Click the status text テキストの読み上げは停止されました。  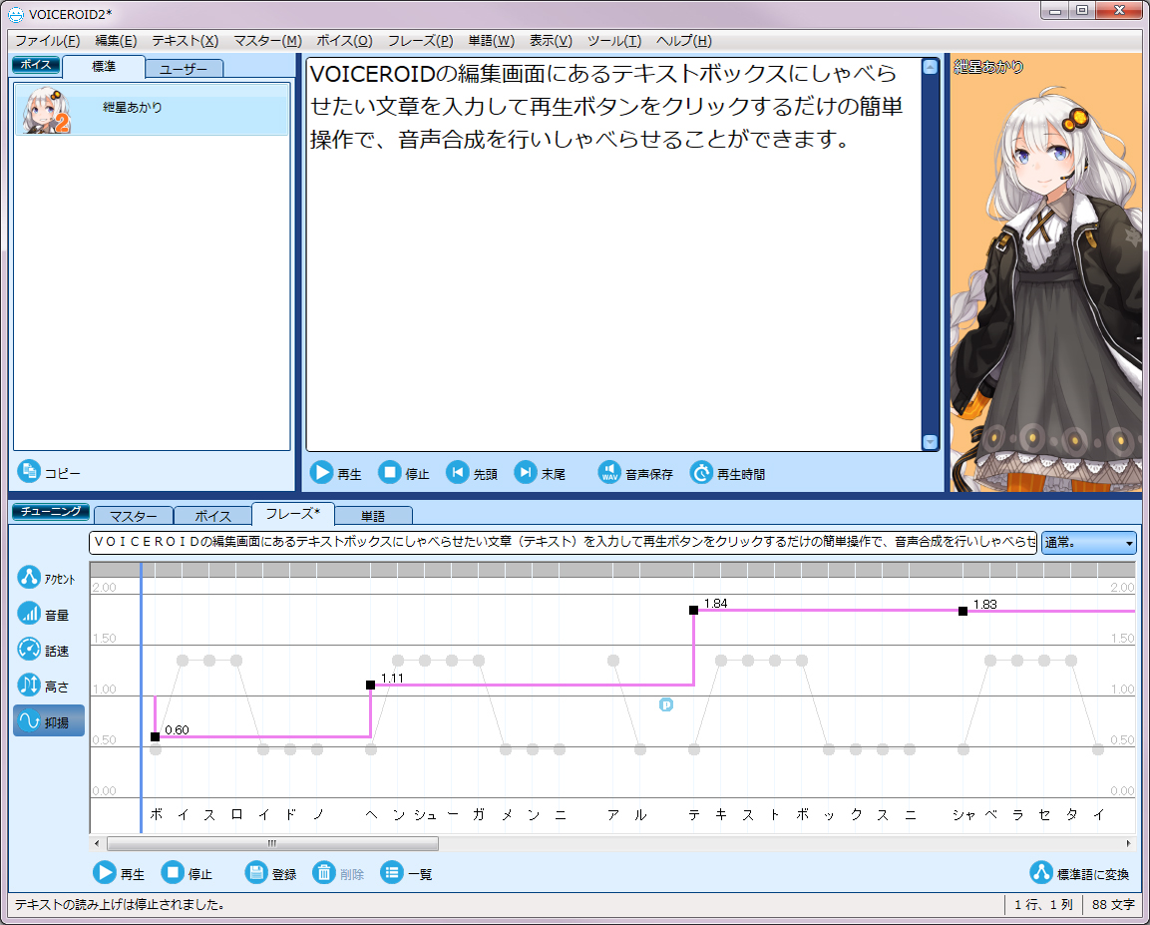click(x=120, y=904)
